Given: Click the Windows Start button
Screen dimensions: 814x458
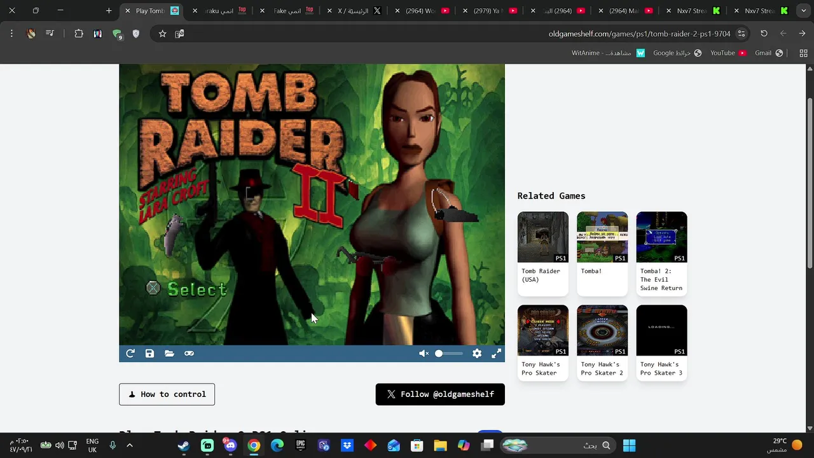Looking at the screenshot, I should [x=629, y=445].
